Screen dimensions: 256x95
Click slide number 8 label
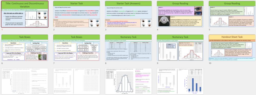pos(106,63)
